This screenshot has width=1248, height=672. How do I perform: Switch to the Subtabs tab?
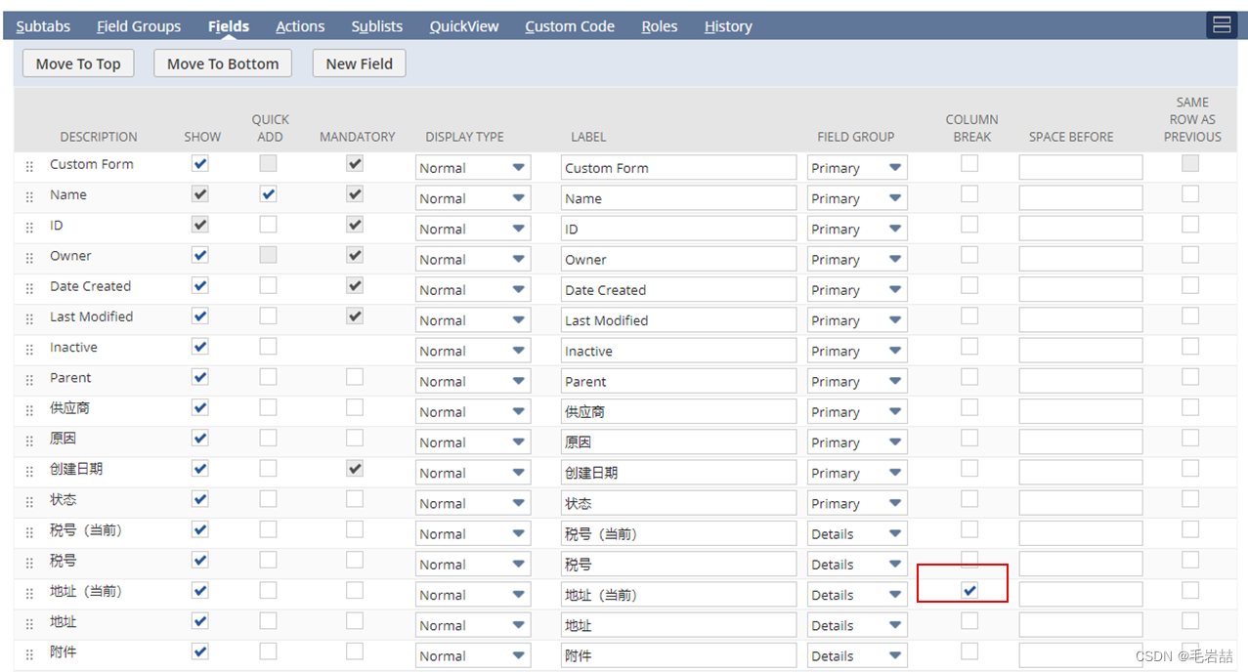pos(43,26)
